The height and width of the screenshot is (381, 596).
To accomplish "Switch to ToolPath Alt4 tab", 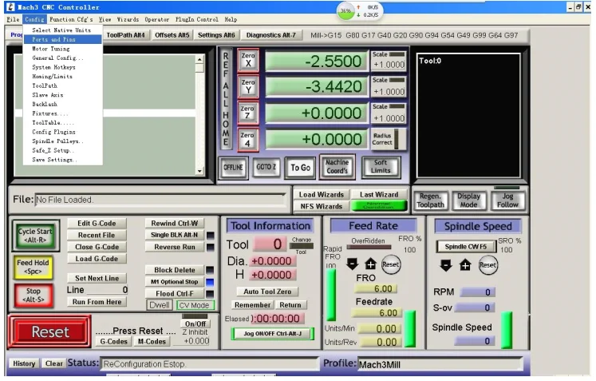I will point(125,35).
